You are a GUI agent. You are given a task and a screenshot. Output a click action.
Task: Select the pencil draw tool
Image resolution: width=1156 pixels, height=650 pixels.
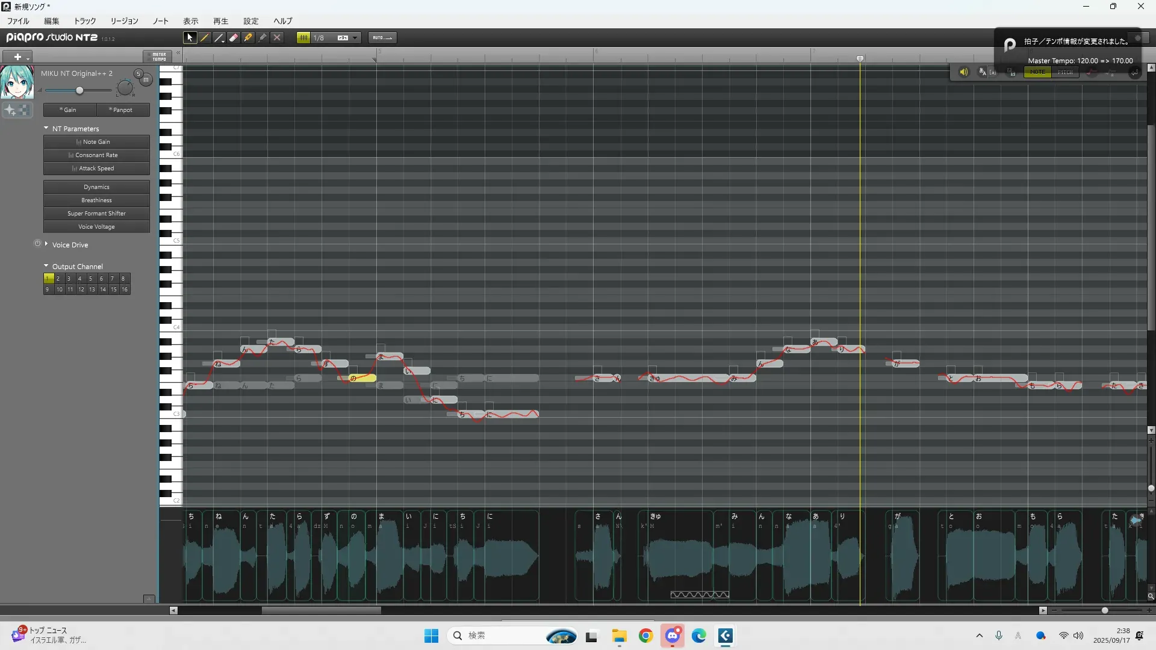click(x=205, y=37)
